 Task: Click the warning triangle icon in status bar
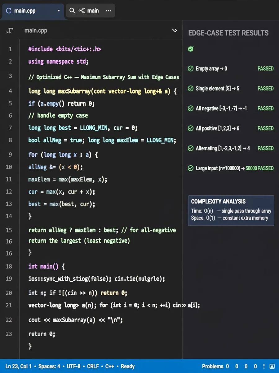click(x=272, y=366)
